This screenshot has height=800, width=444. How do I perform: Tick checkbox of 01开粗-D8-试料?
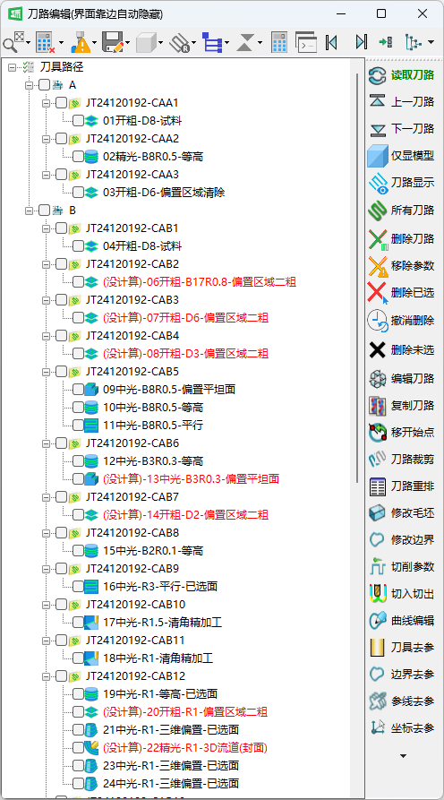[x=78, y=120]
